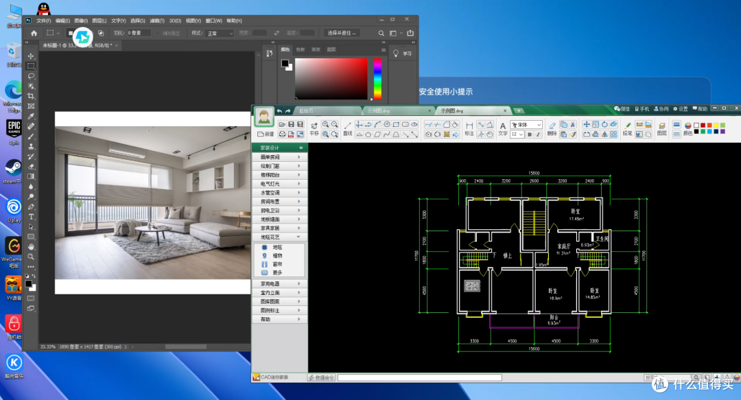Click the 铅笔 pencil tool in CAD

[627, 128]
